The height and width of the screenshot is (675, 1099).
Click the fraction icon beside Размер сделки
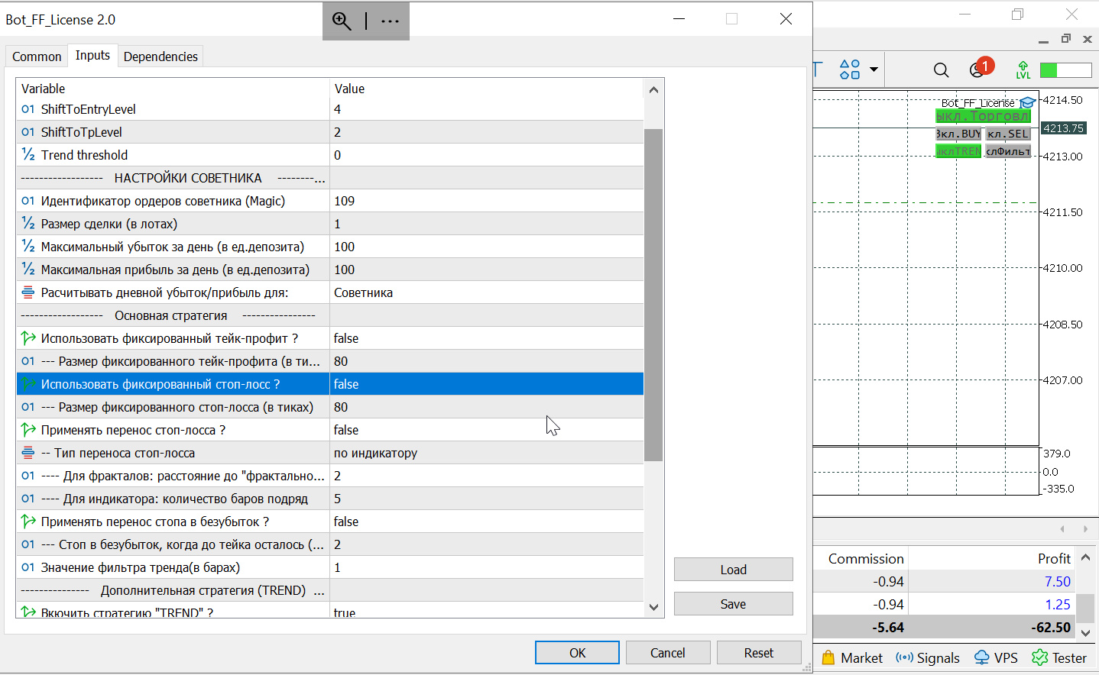28,224
